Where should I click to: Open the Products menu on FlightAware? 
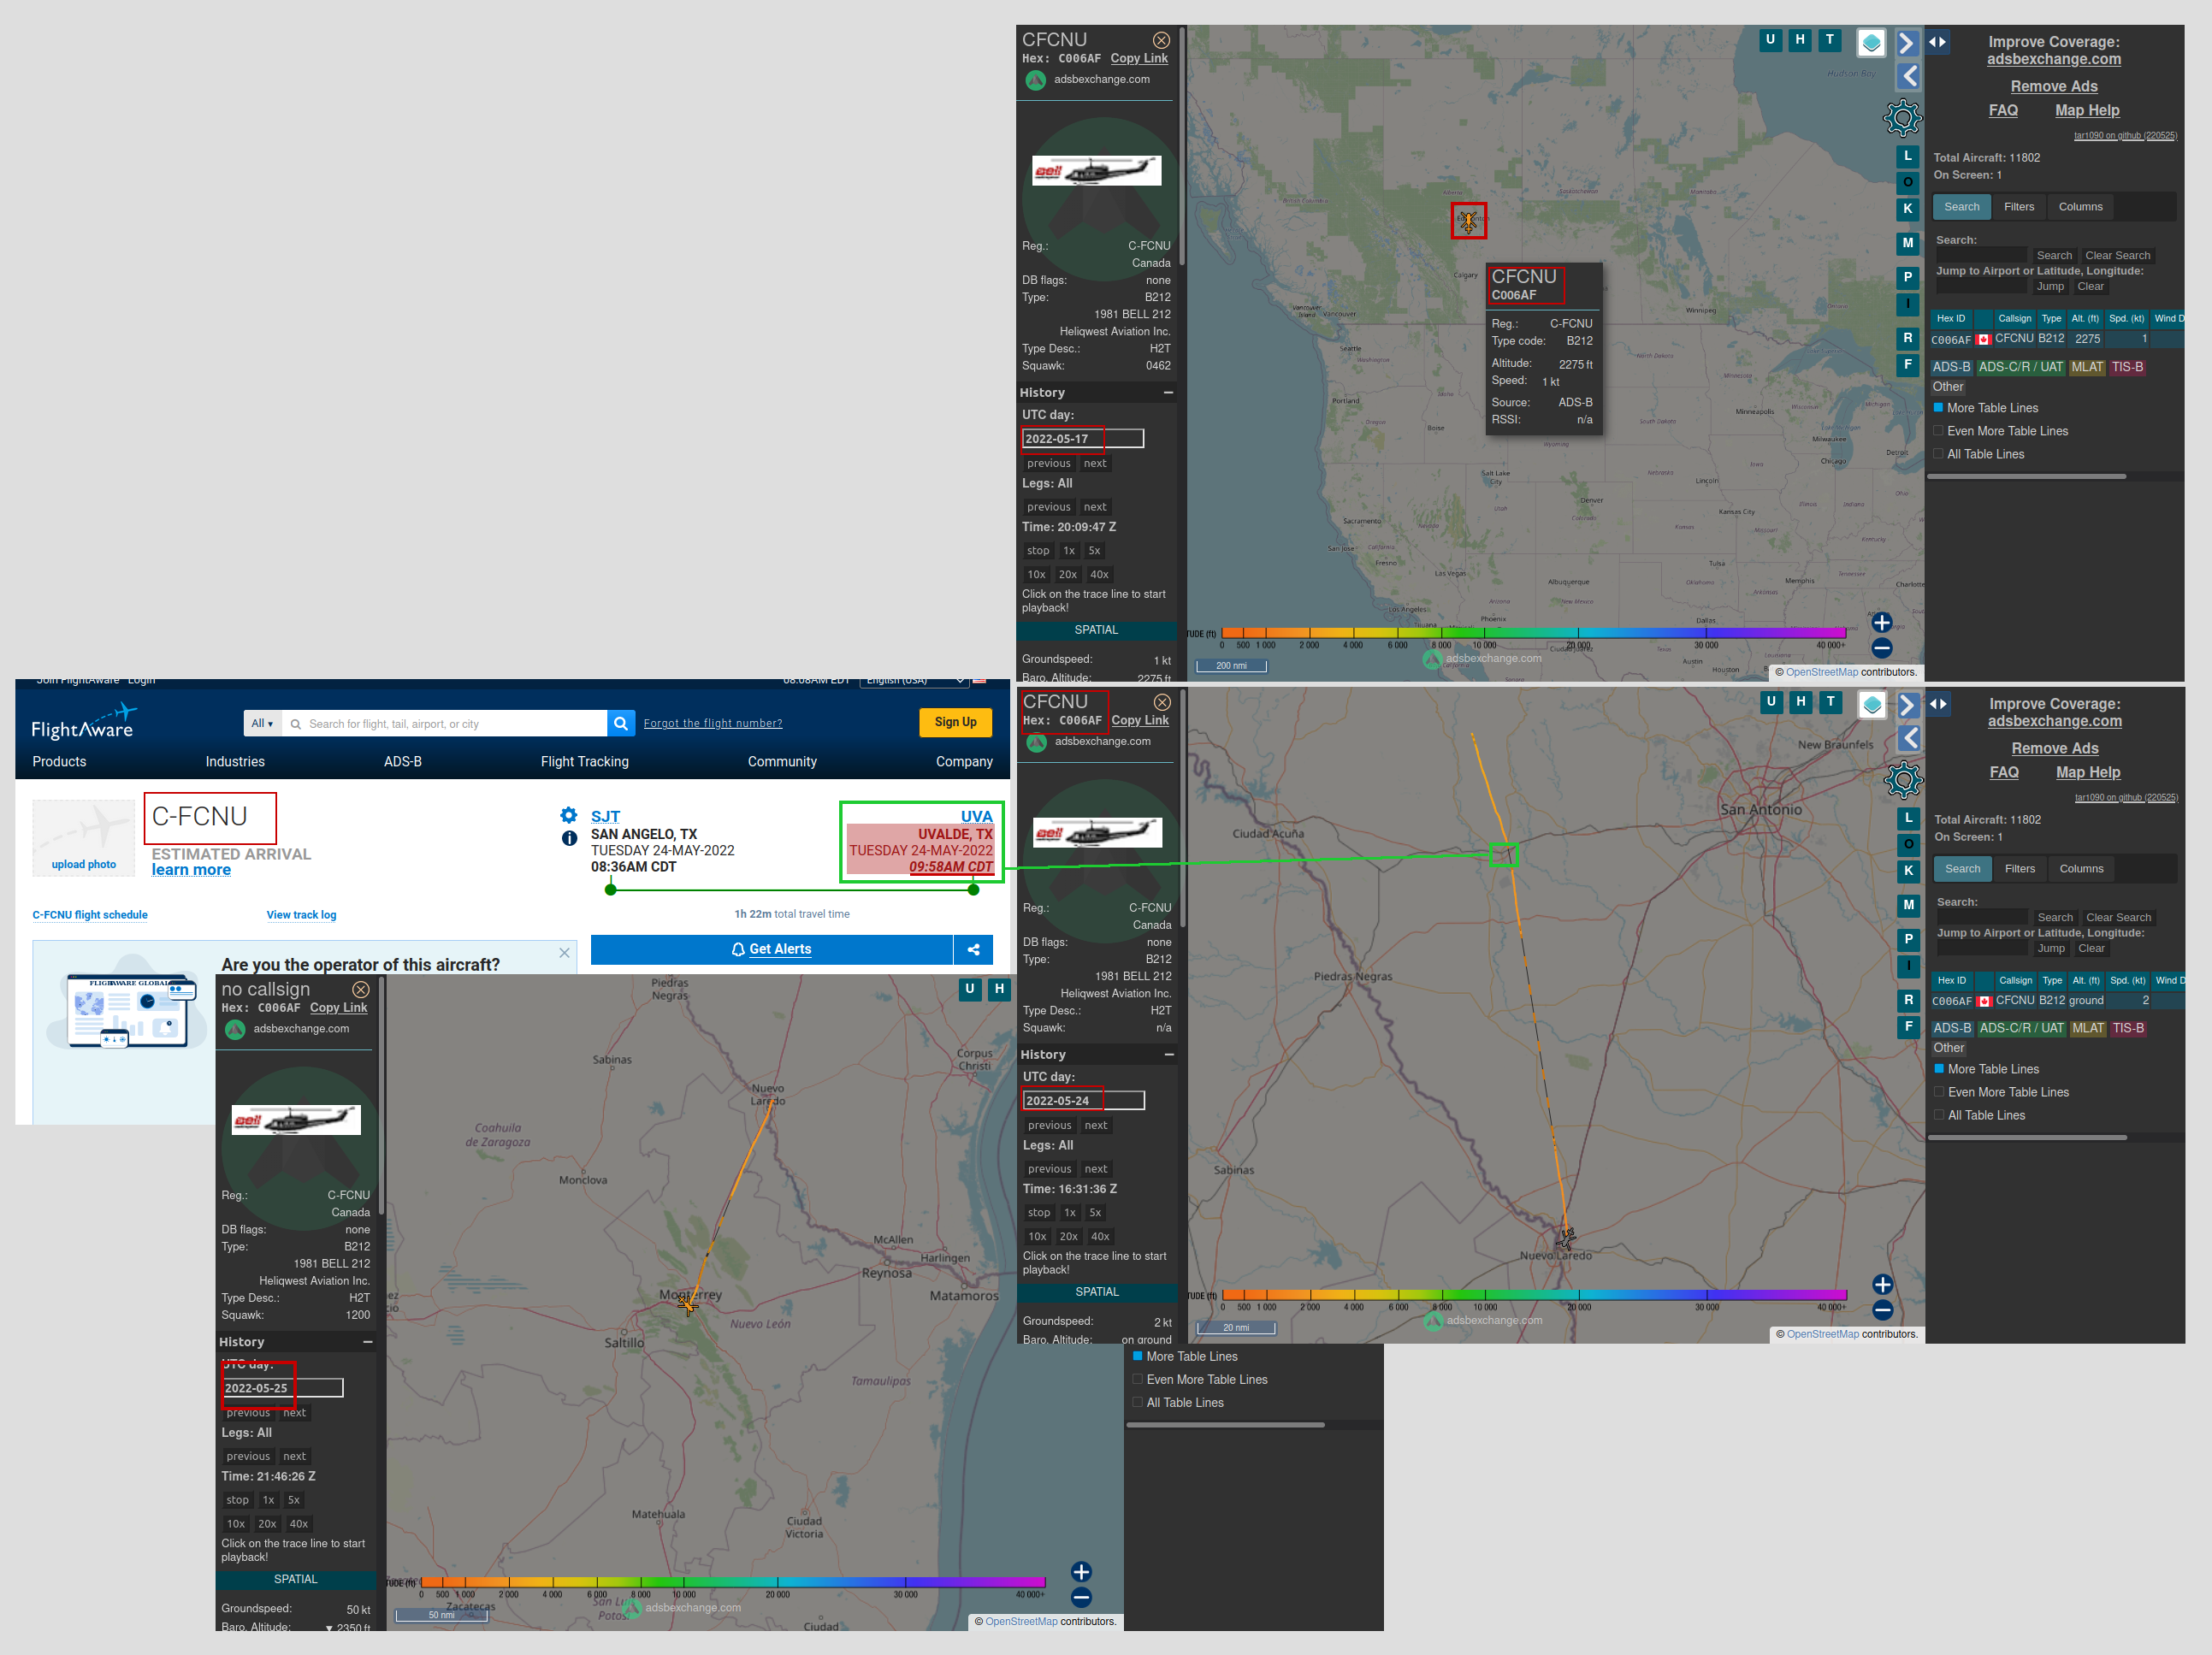point(59,761)
